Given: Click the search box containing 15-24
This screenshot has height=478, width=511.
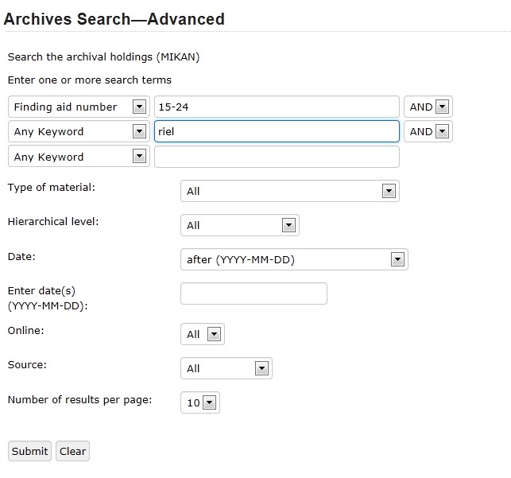Looking at the screenshot, I should click(277, 107).
